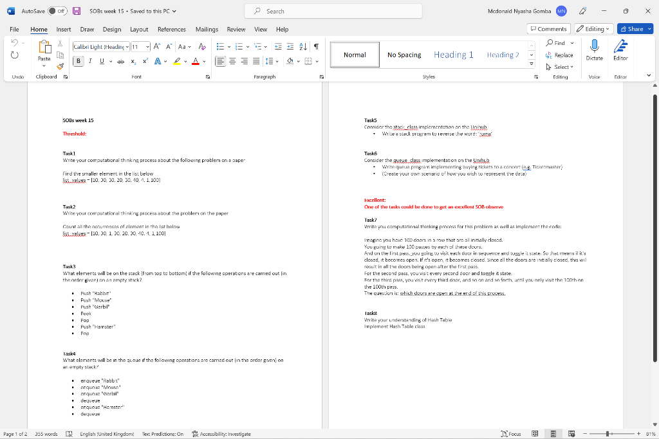Click the Cut scissors icon
The image size is (659, 439).
point(60,43)
